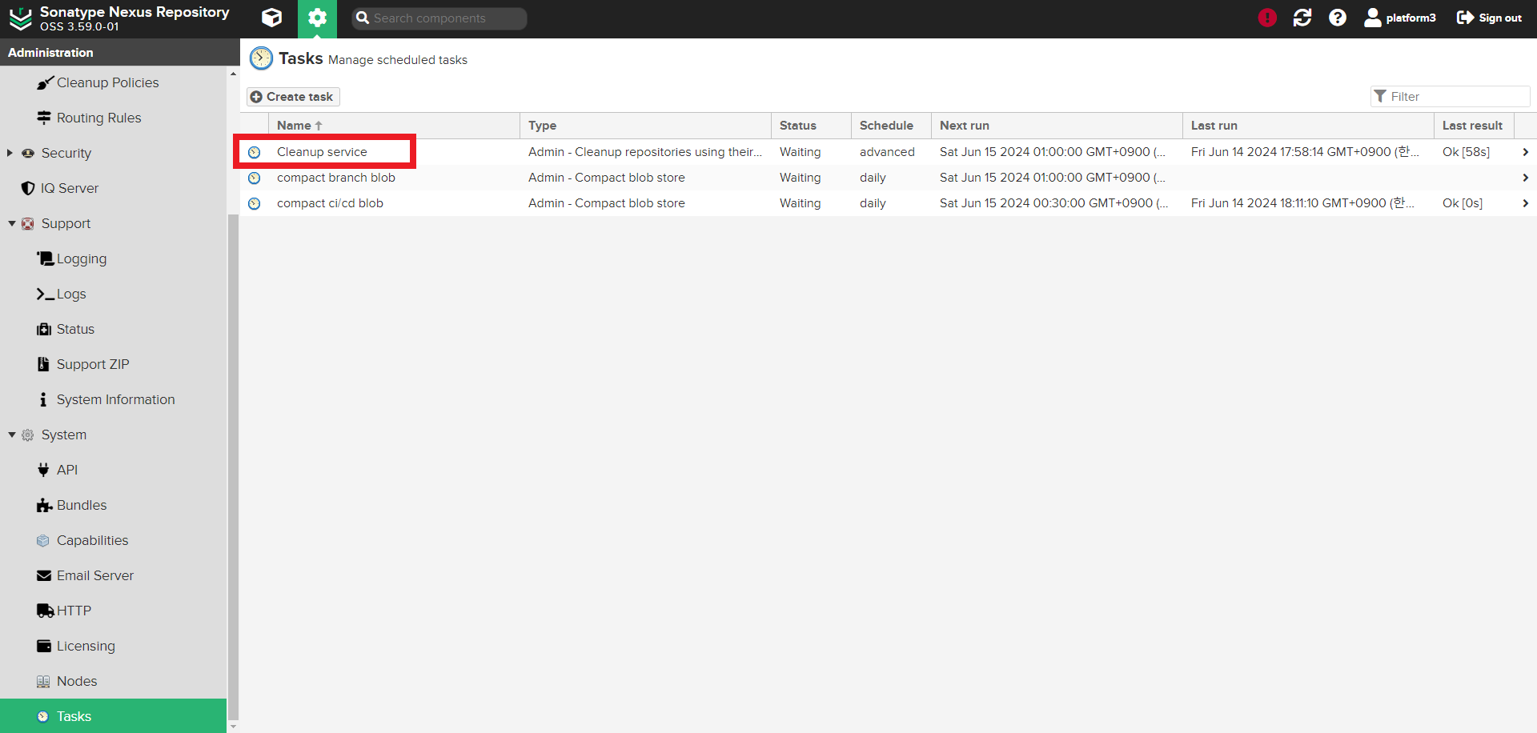Click the Email Server envelope icon

tap(44, 575)
